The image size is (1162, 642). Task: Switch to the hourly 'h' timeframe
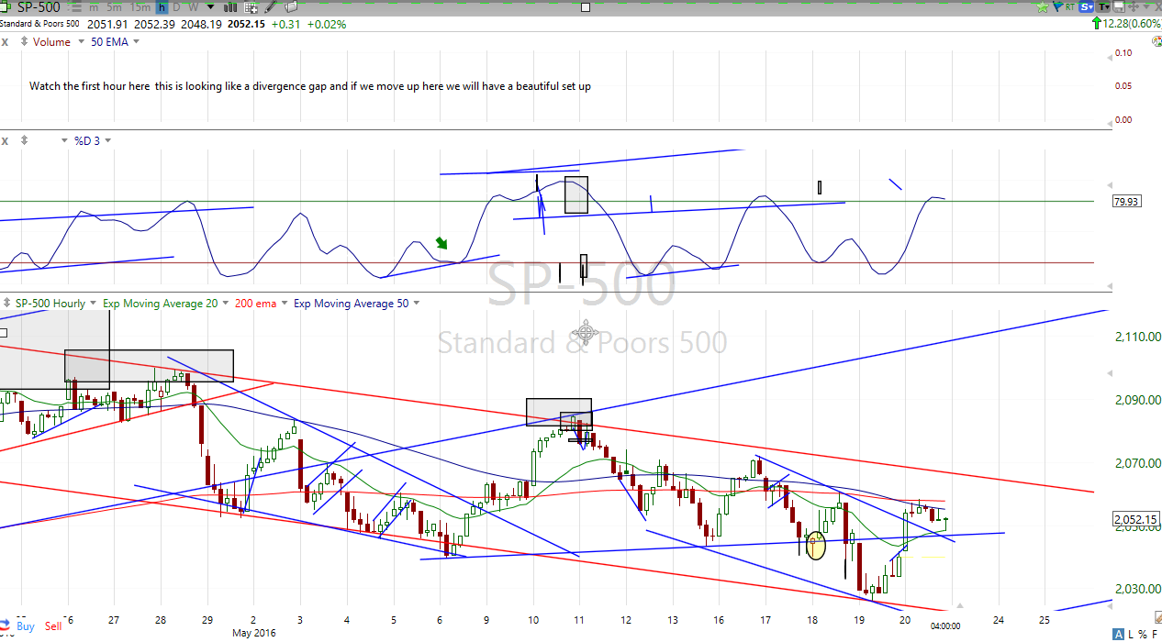(162, 7)
